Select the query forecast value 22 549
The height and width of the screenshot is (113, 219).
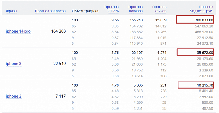(x=59, y=64)
